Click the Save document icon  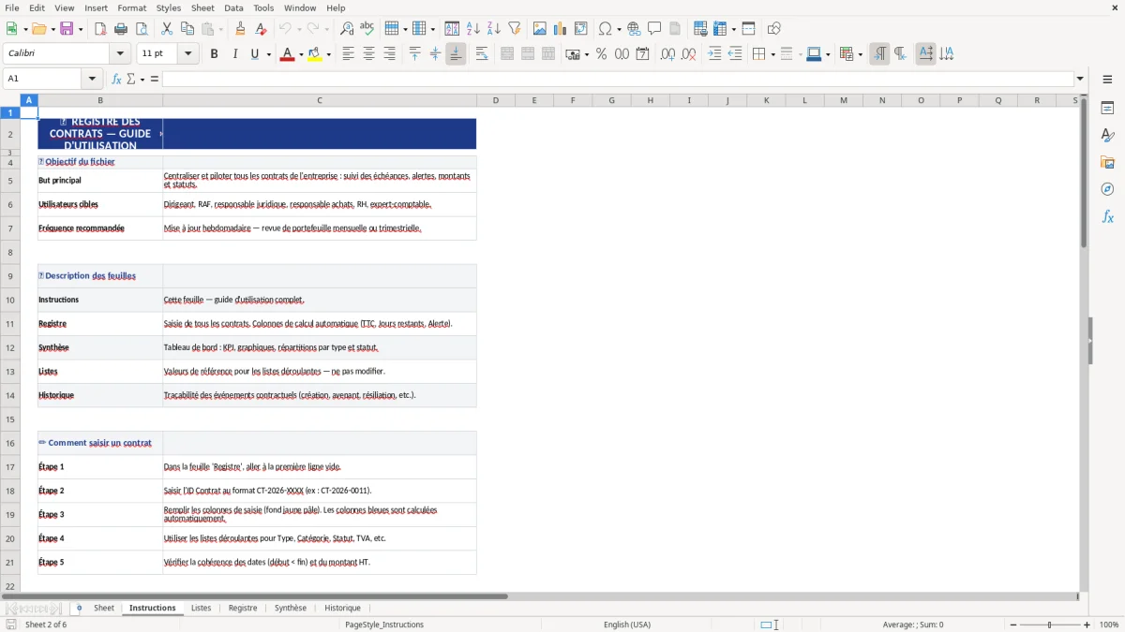(x=67, y=29)
